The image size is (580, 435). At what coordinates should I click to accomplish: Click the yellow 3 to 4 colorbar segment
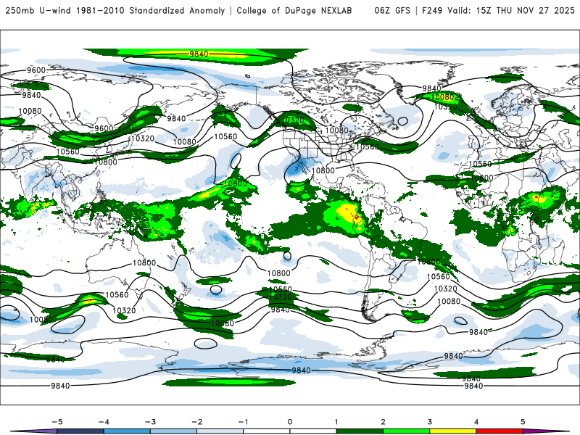point(452,431)
